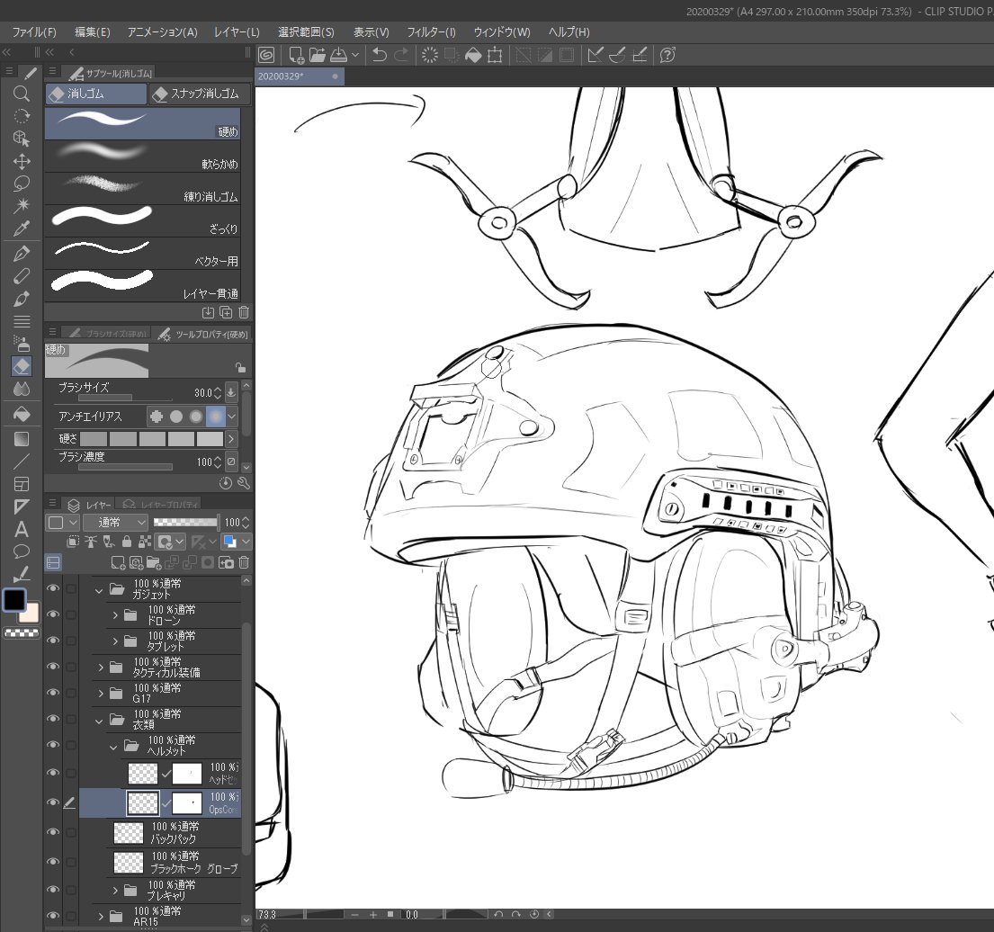
Task: Switch to the 20200329 canvas tab
Action: 300,76
